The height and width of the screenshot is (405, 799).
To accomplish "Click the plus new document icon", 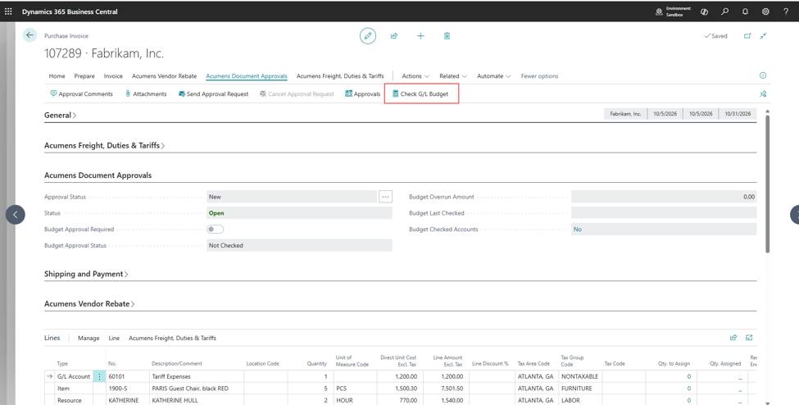I will 420,36.
